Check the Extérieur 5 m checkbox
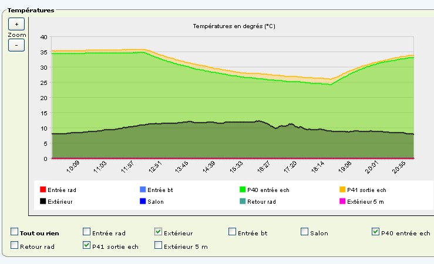 [x=159, y=245]
